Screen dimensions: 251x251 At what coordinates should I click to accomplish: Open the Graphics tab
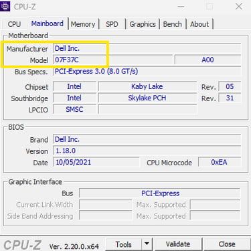click(x=143, y=24)
